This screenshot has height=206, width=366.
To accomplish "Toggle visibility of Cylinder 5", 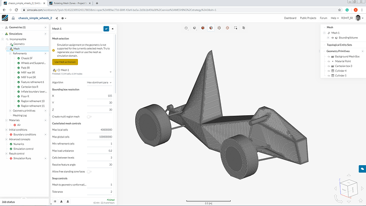I will tap(329, 76).
